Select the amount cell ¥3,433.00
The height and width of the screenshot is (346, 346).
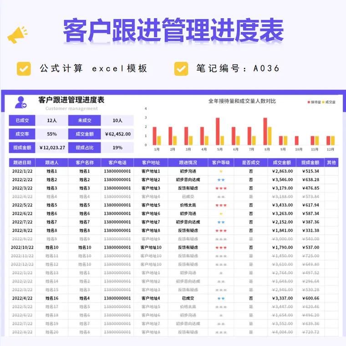pos(282,205)
